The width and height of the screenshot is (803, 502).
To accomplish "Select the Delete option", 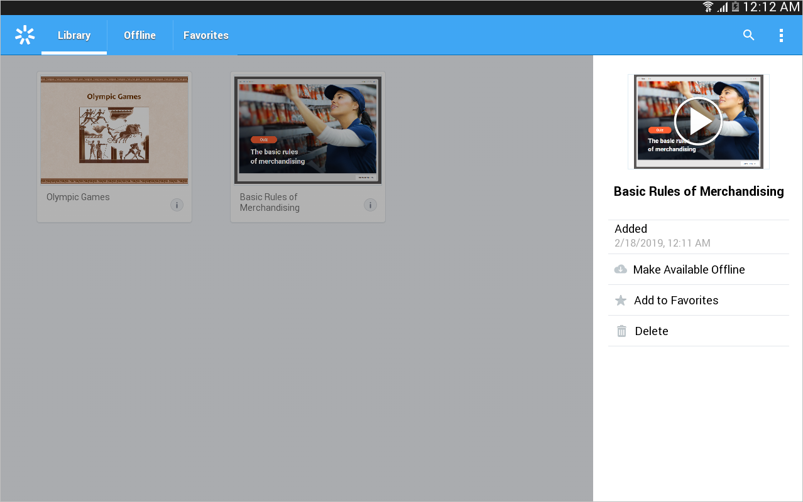I will tap(652, 331).
